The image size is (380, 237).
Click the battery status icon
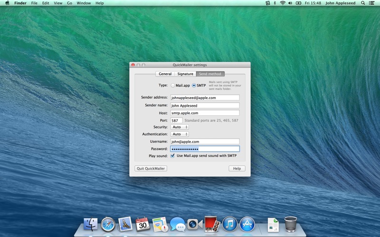(x=299, y=3)
